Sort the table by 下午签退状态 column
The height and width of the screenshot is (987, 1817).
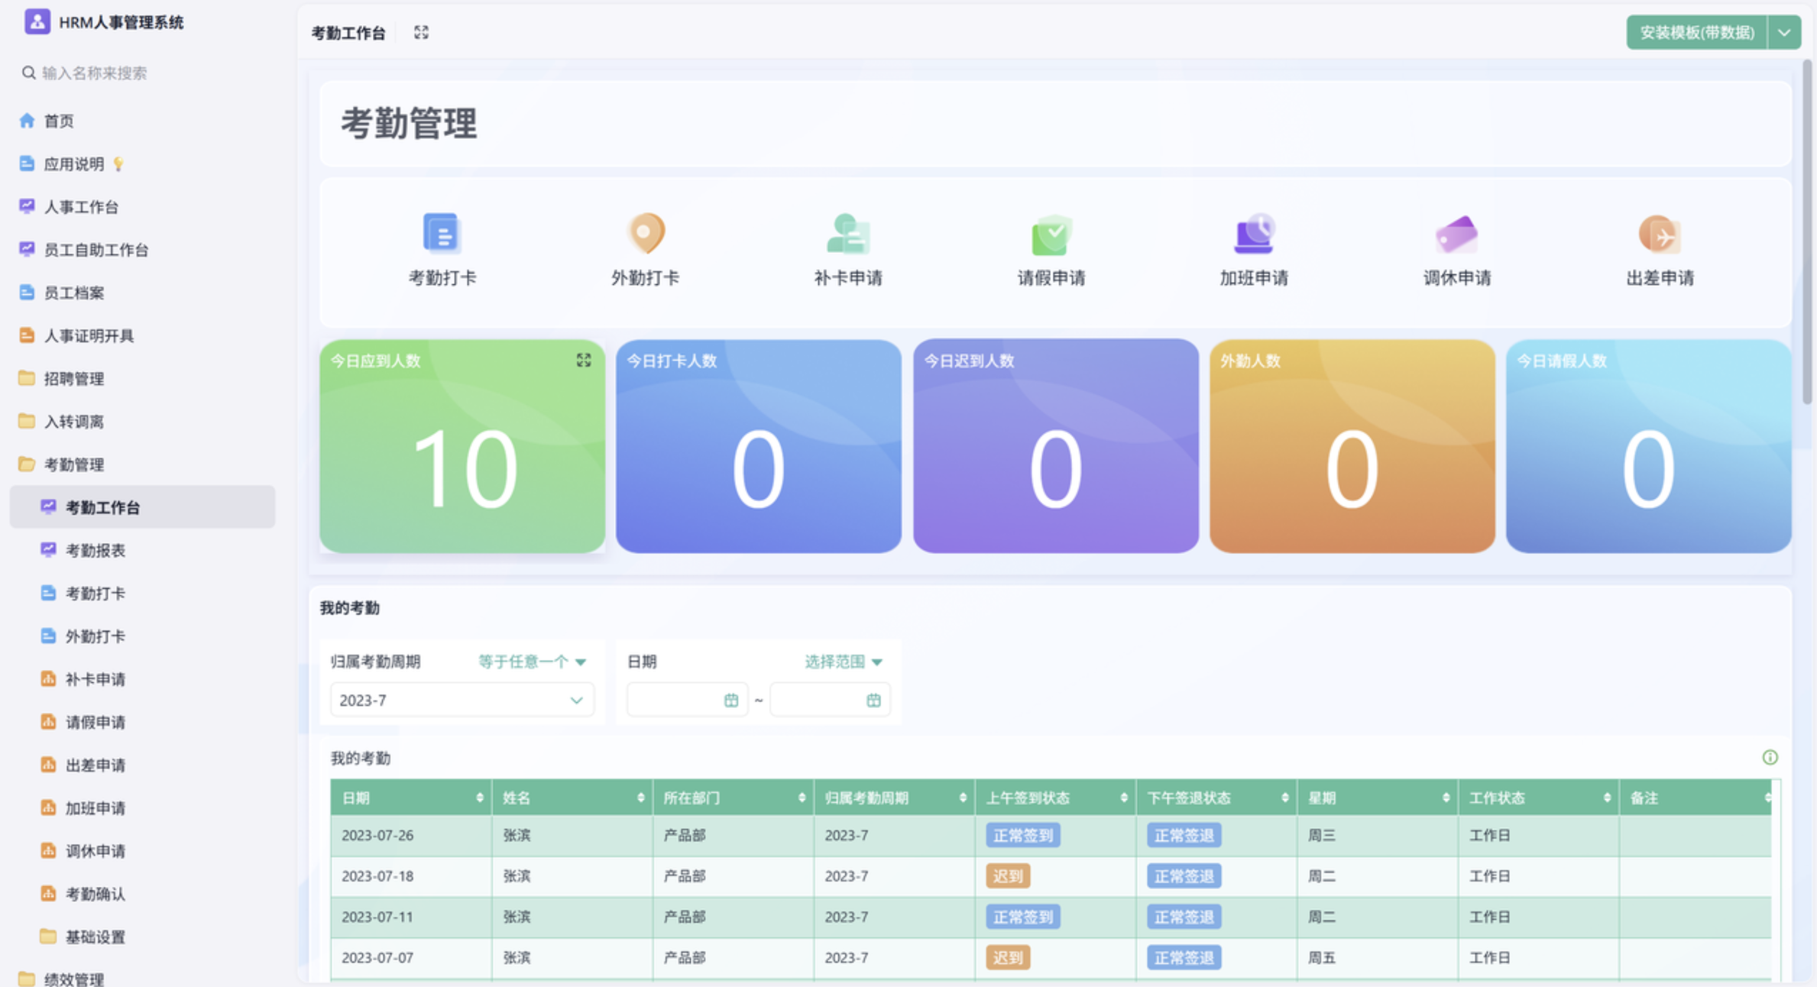coord(1285,798)
